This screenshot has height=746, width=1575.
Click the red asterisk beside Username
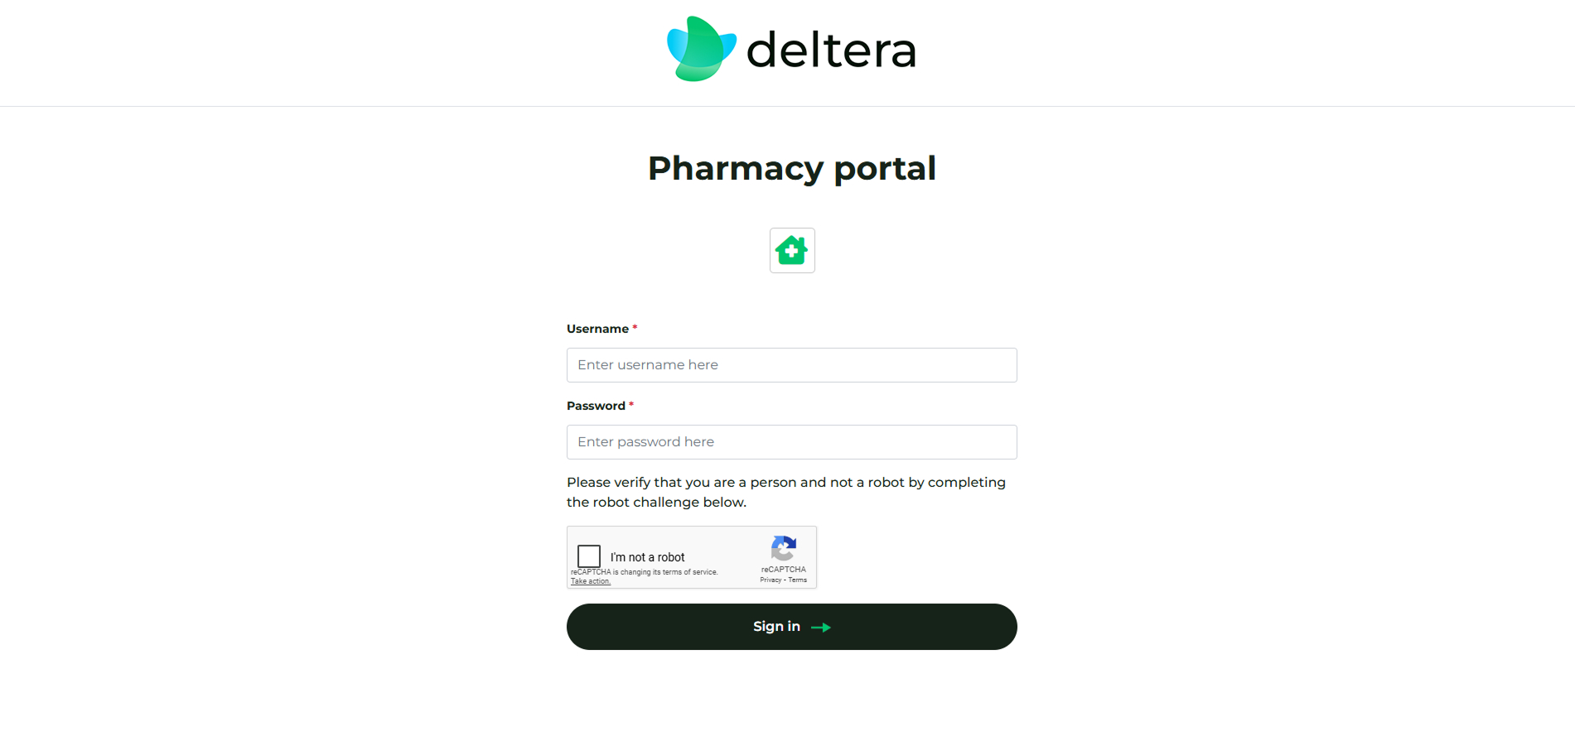[635, 328]
